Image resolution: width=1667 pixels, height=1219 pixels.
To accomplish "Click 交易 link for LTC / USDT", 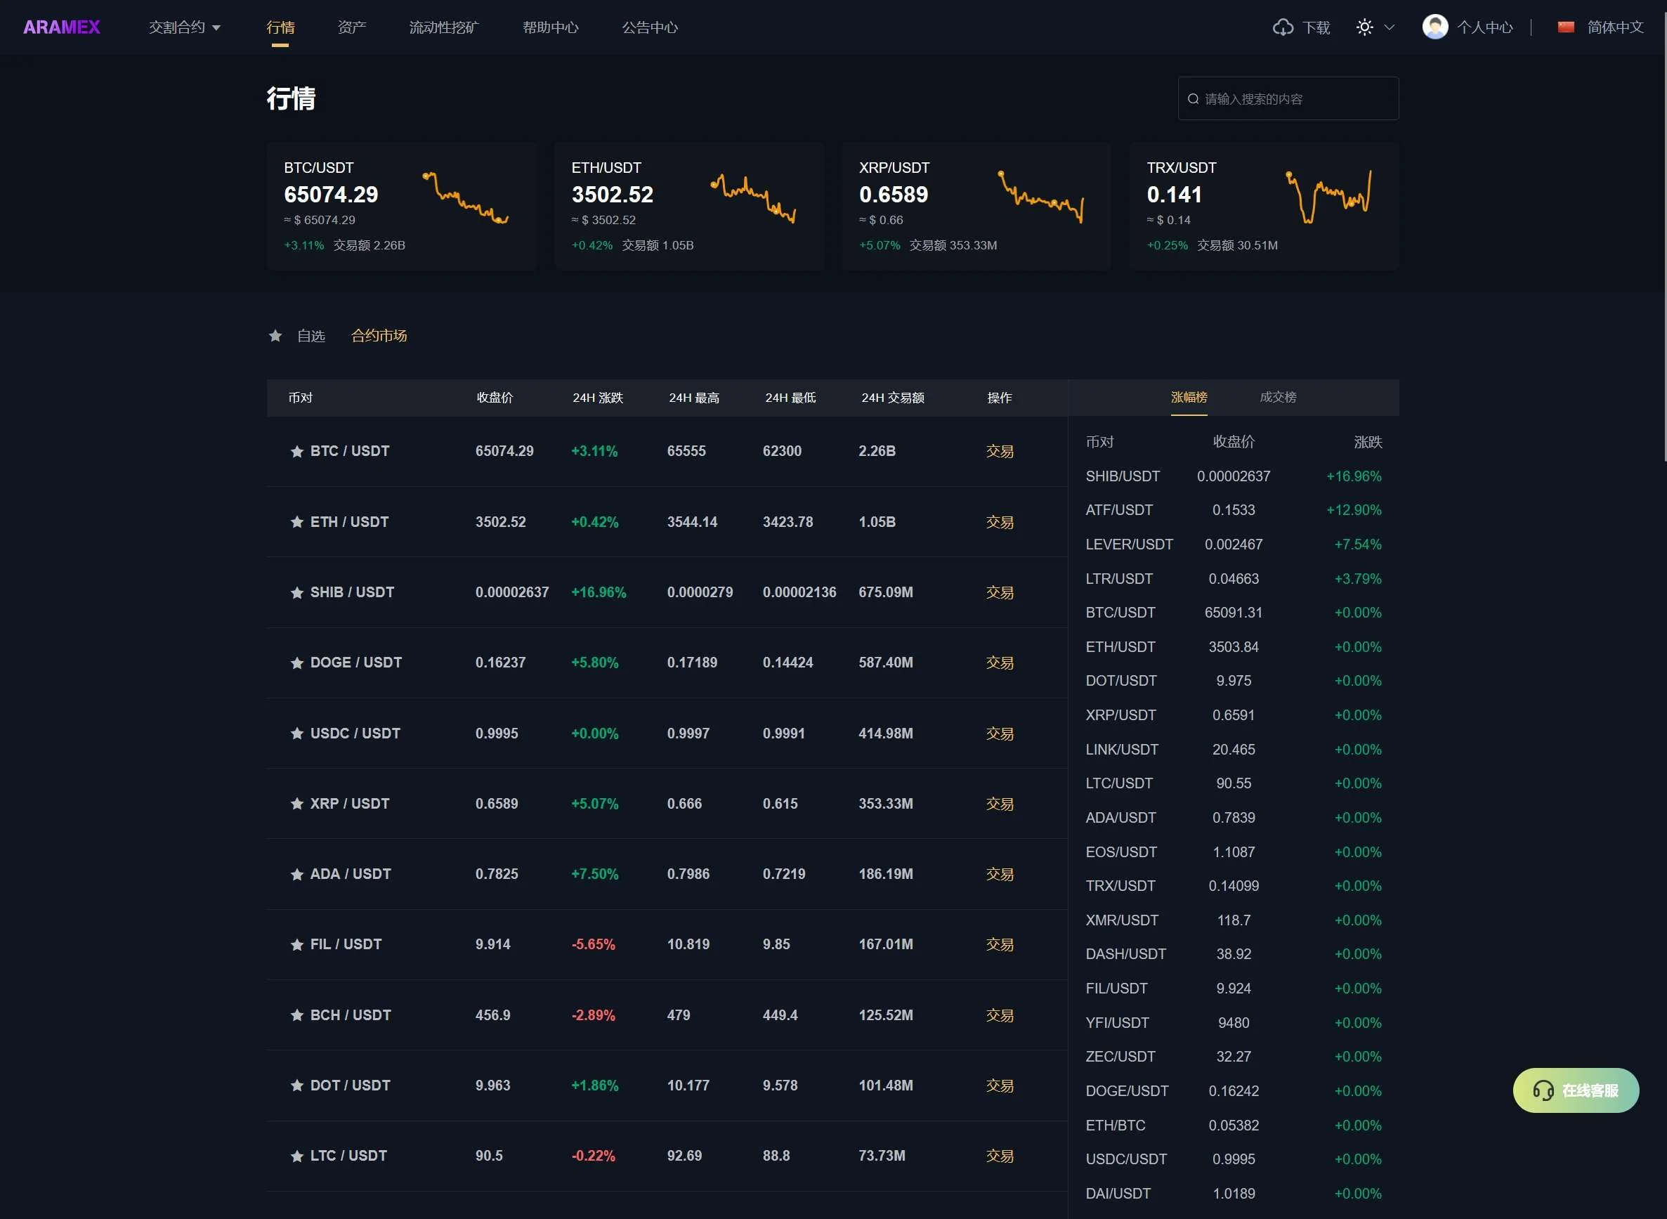I will click(x=999, y=1156).
